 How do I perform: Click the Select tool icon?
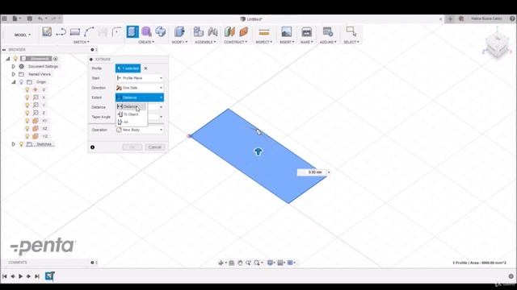[351, 31]
